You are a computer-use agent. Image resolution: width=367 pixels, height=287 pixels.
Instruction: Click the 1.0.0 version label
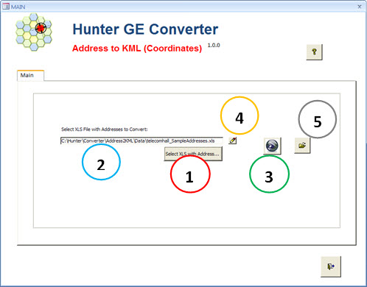pyautogui.click(x=214, y=45)
